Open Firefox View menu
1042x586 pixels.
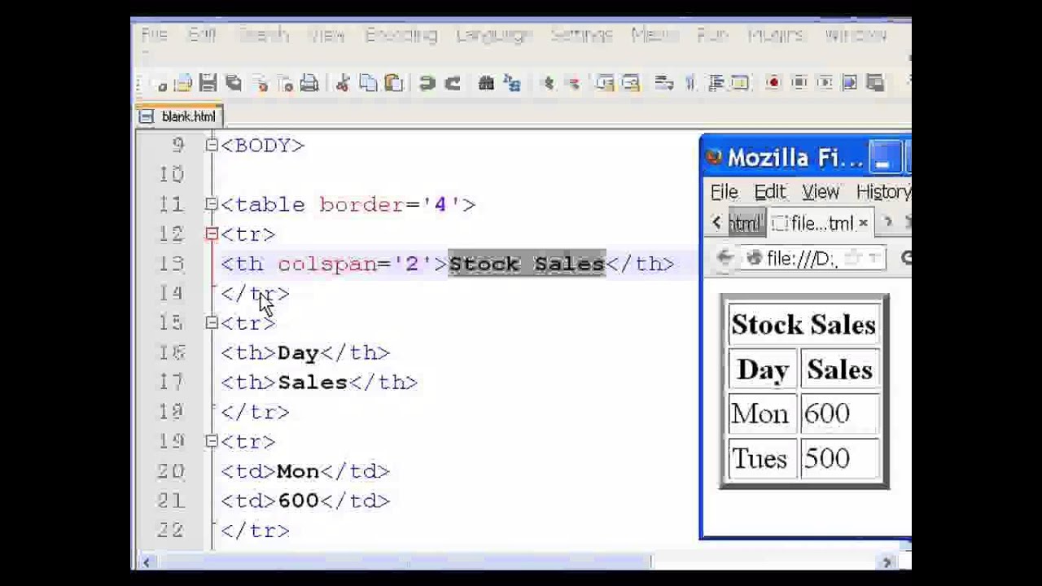click(x=820, y=192)
